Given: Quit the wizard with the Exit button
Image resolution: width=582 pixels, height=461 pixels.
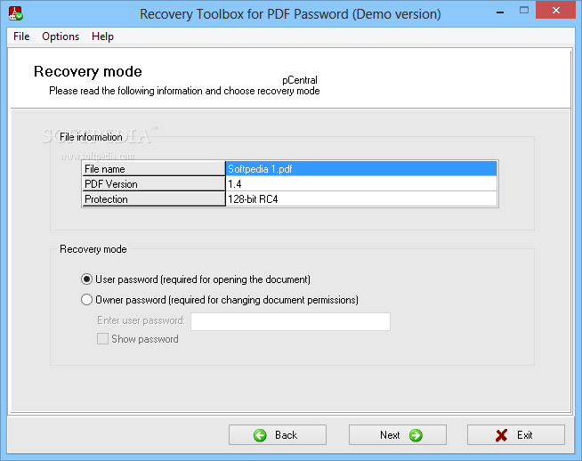Looking at the screenshot, I should [516, 434].
